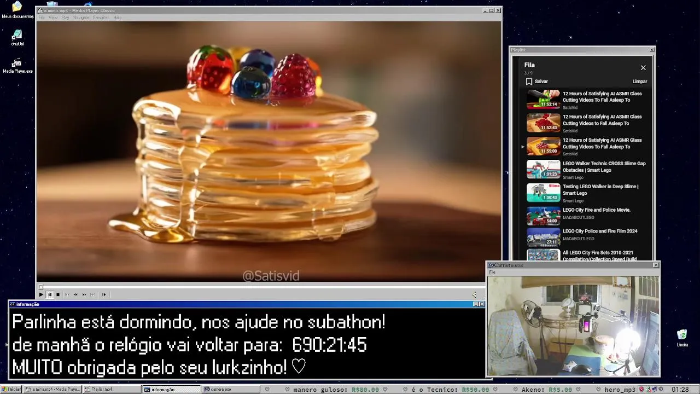Click the seek bar handle of the video
Viewport: 700px width, 394px height.
40,287
